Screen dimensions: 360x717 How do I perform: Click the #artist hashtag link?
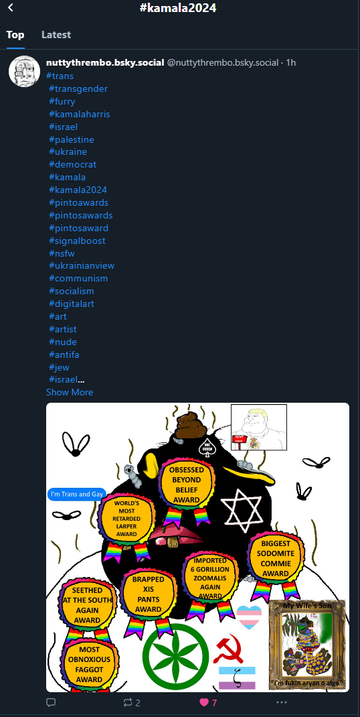[63, 329]
